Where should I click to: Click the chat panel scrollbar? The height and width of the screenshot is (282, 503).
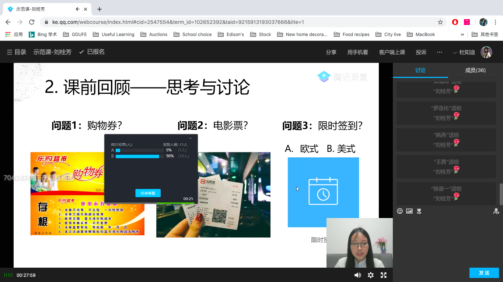click(501, 194)
